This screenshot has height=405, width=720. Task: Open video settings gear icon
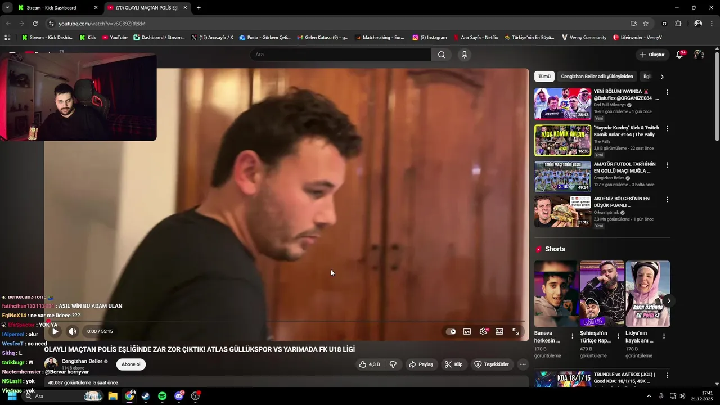pos(483,331)
